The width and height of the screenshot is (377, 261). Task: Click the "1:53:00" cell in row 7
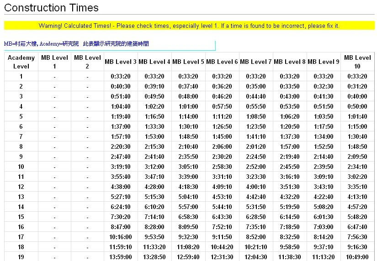[154, 136]
